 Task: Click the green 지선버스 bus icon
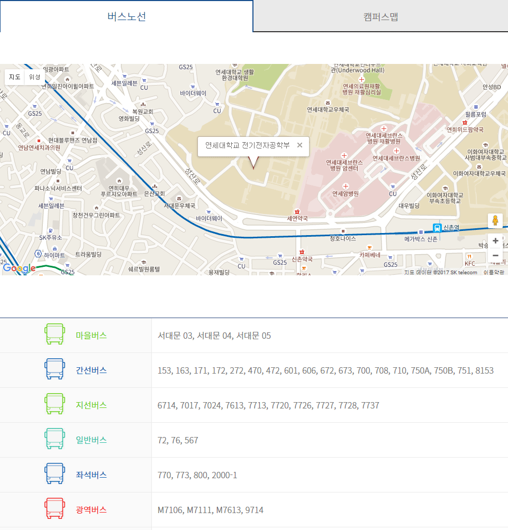click(54, 404)
